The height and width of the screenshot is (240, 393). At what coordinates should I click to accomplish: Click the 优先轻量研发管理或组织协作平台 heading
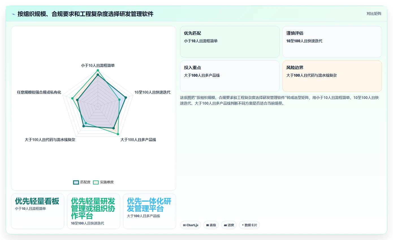(93, 208)
